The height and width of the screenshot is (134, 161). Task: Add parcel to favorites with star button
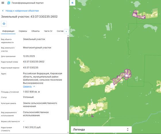4,24
